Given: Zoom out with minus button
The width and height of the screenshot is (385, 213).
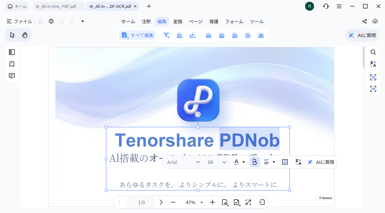Looking at the screenshot, I should pos(173,203).
